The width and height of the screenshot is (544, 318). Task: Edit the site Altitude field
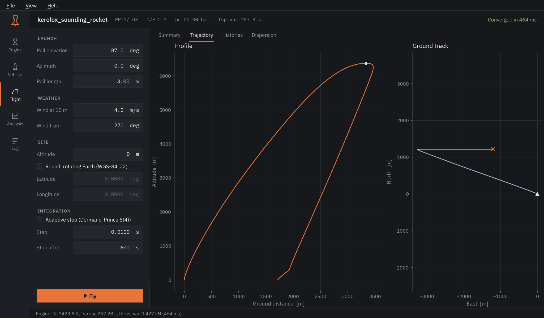pos(108,154)
